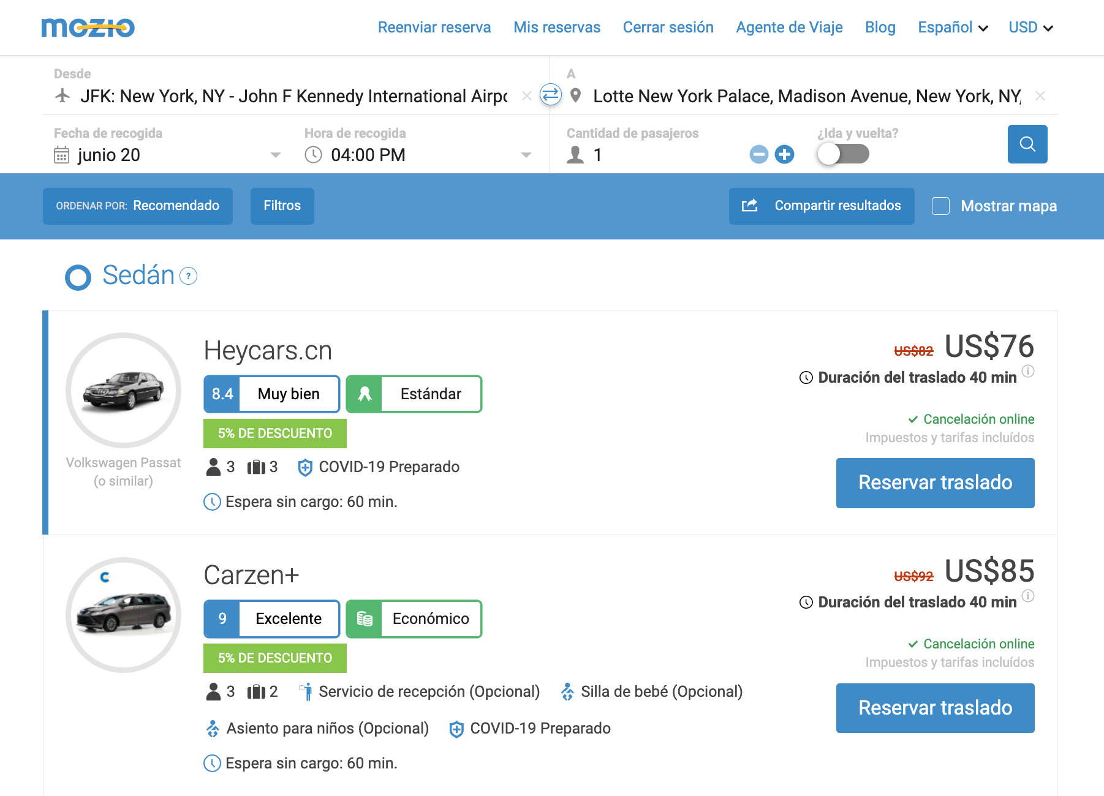1104x796 pixels.
Task: Click the Carzen+ provider name
Action: click(251, 576)
